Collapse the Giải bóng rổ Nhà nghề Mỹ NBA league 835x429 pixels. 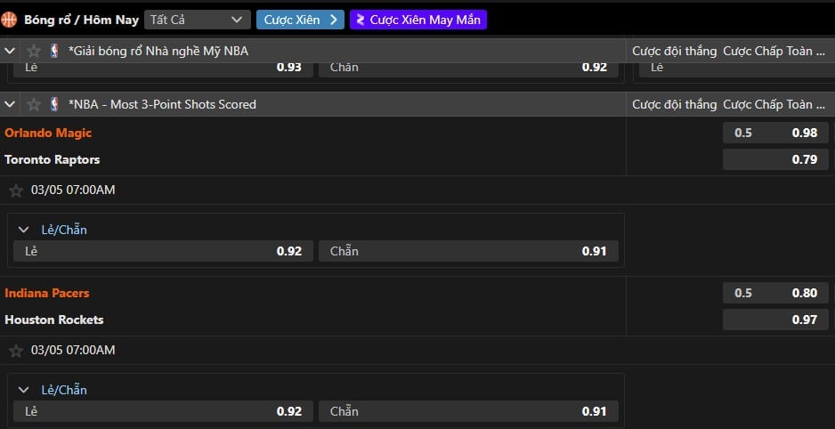click(10, 51)
